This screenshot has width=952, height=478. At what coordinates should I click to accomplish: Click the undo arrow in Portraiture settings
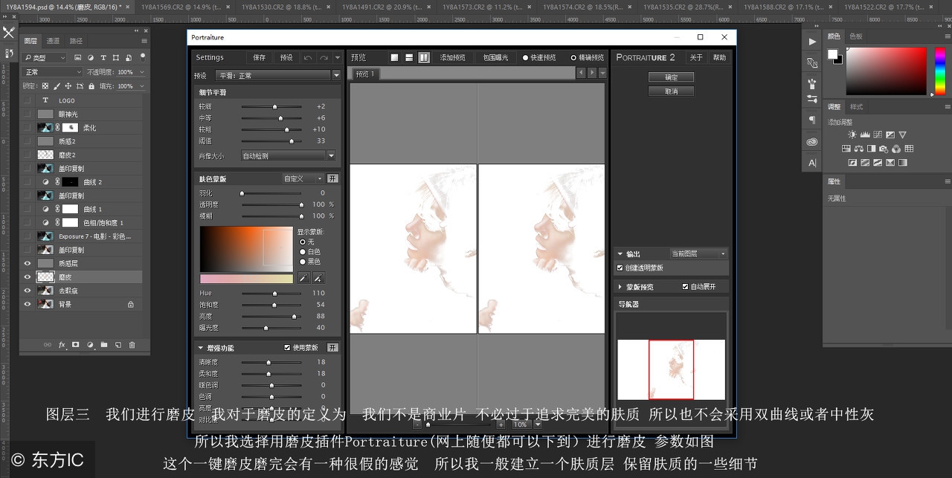pyautogui.click(x=309, y=57)
